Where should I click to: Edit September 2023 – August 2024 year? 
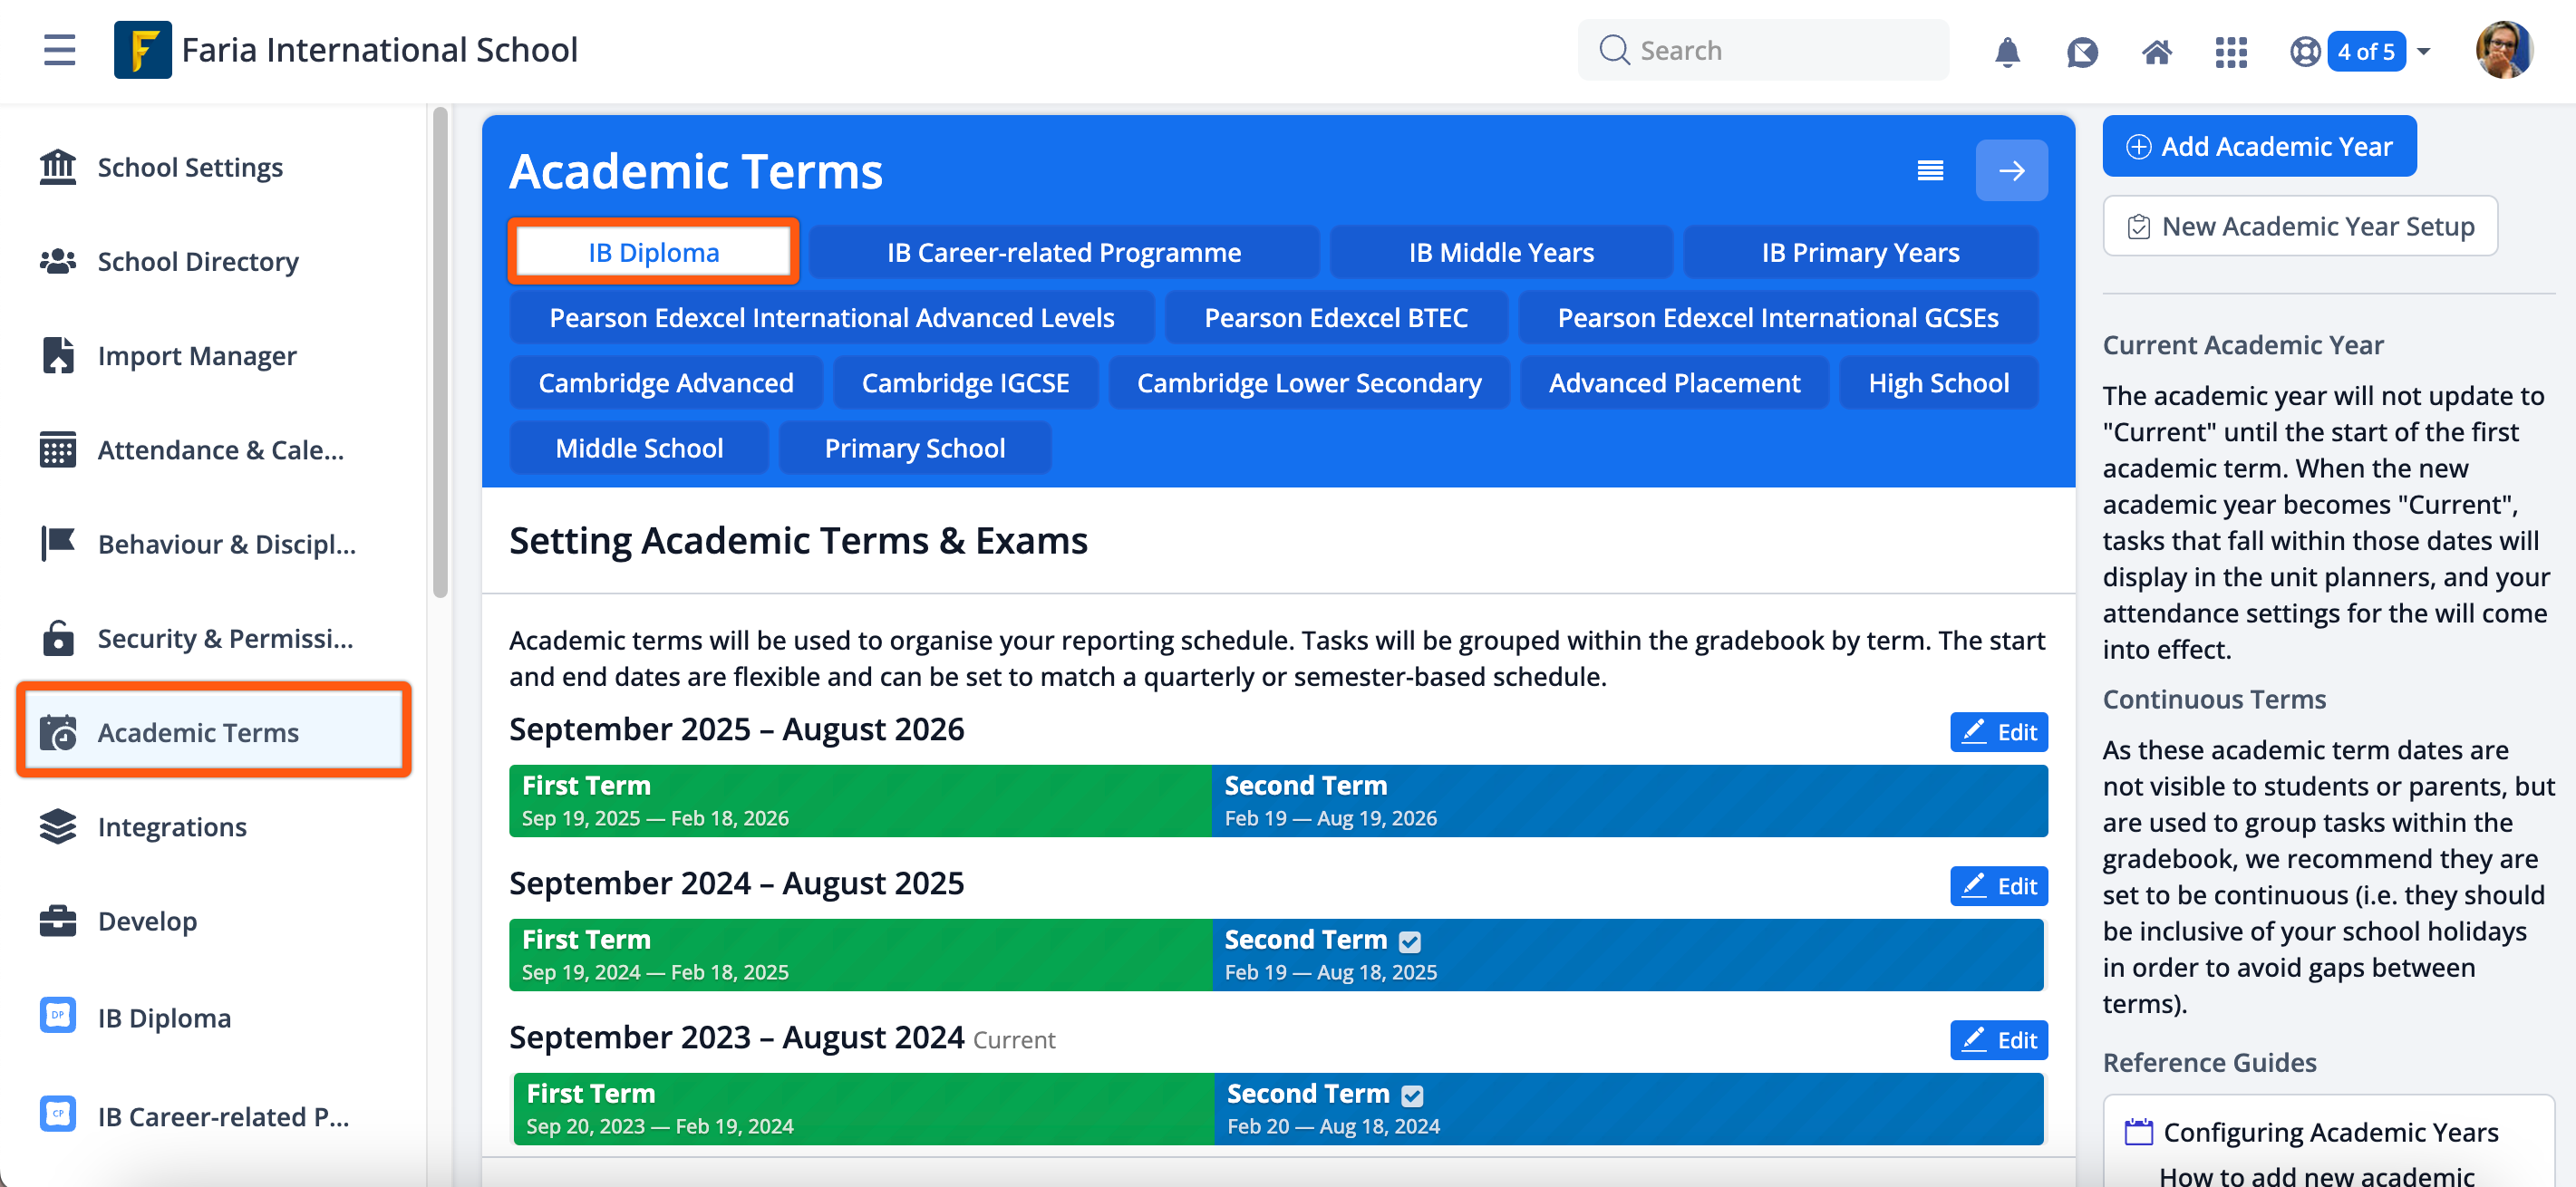click(x=1998, y=1040)
